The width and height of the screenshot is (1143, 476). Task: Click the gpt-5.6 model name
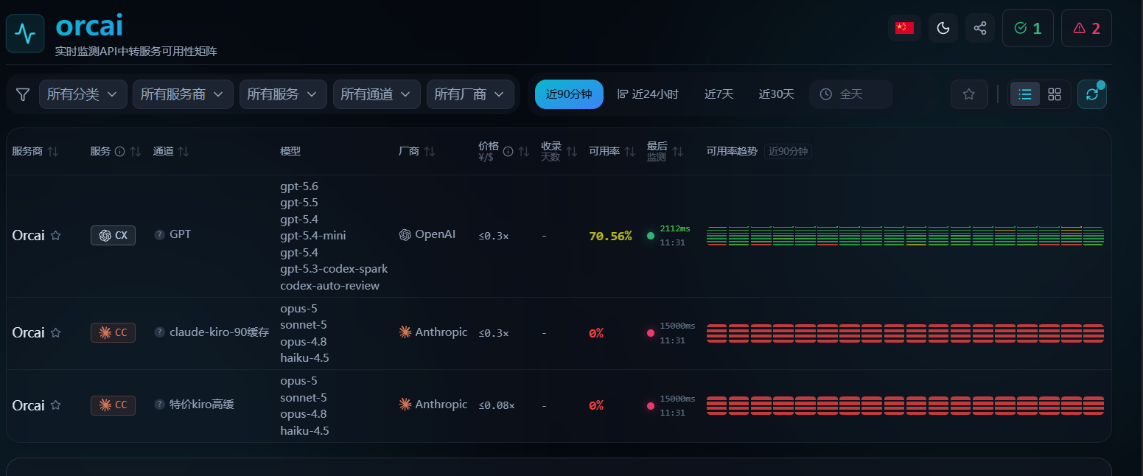(299, 186)
